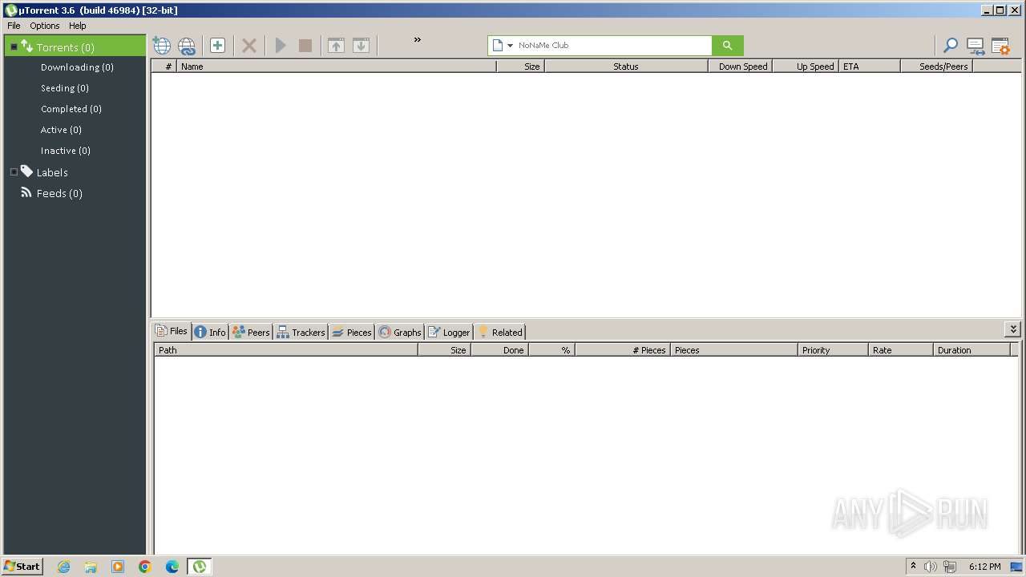Select Inactive (0) category
Viewport: 1026px width, 577px height.
coord(66,151)
